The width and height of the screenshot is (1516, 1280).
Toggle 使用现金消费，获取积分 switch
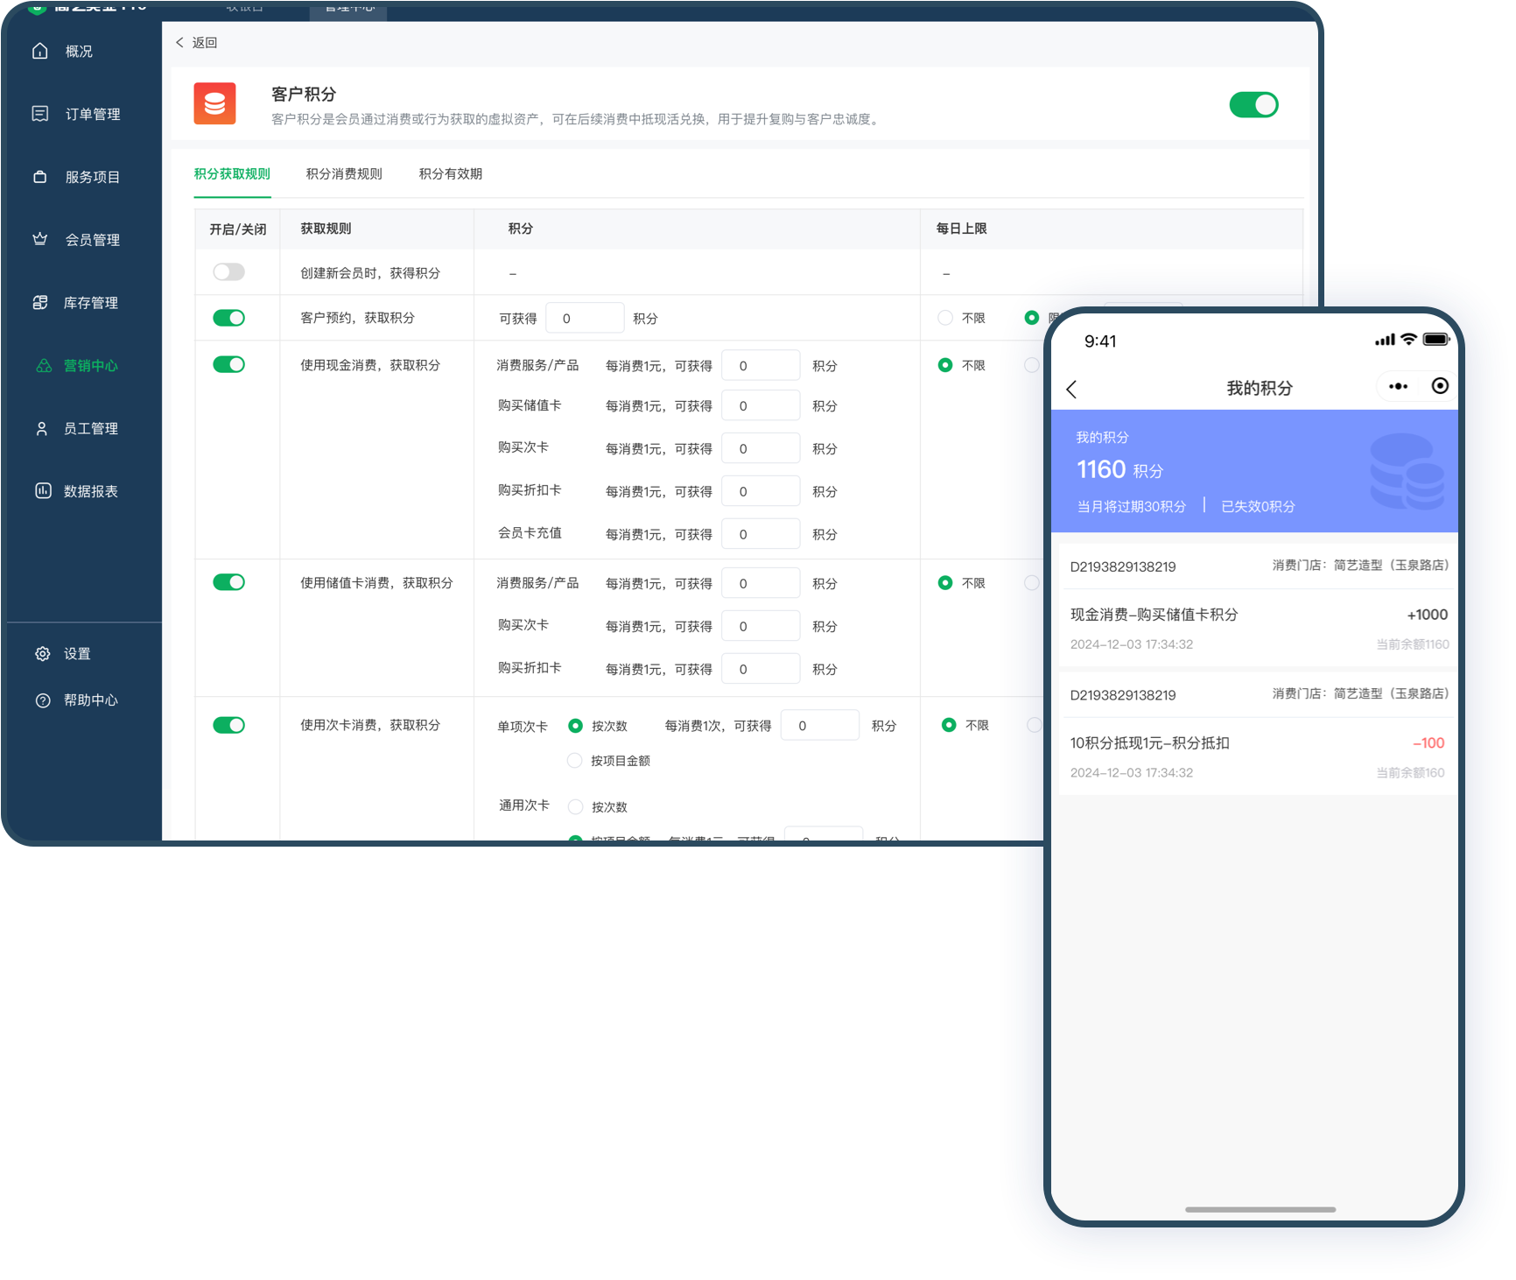228,364
